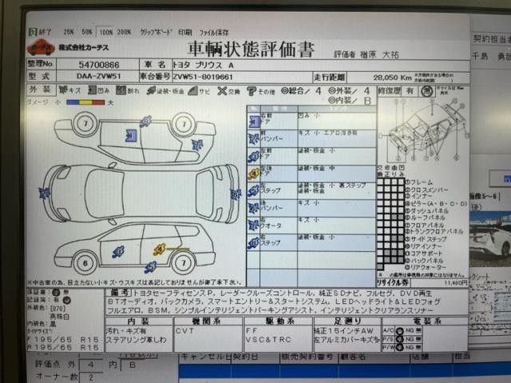
Task: Select the サビ rust legend icon
Action: pyautogui.click(x=193, y=90)
